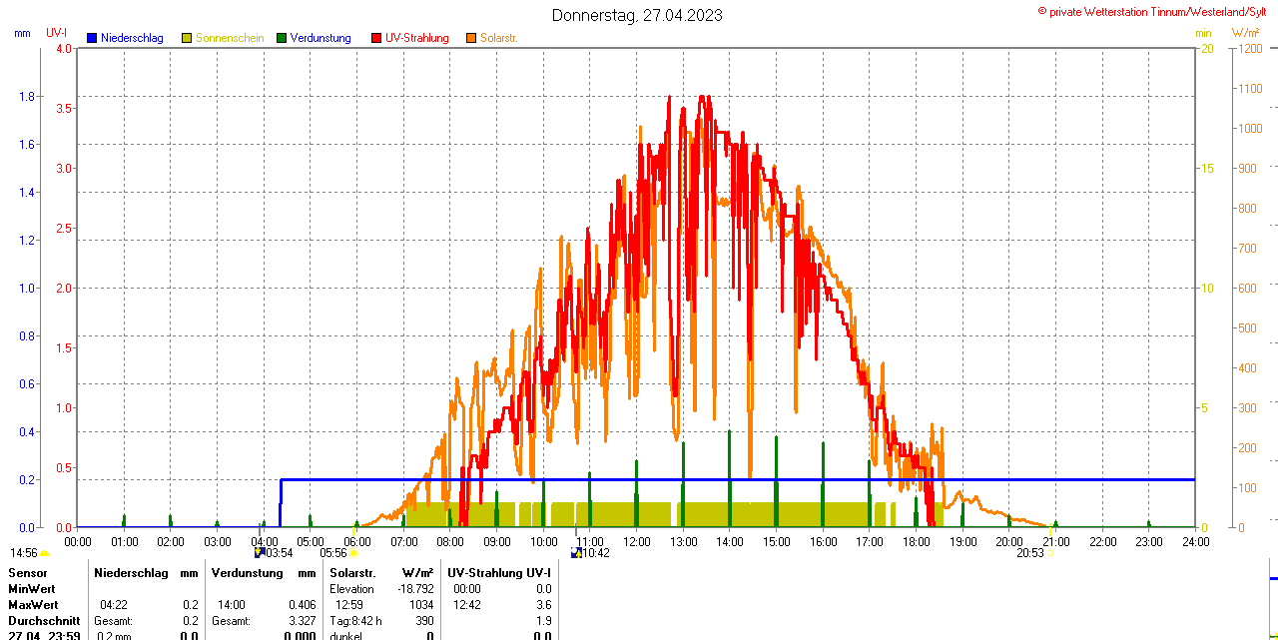Click the UV-Strahlung legend label
Viewport: 1278px width, 640px height.
tap(417, 38)
